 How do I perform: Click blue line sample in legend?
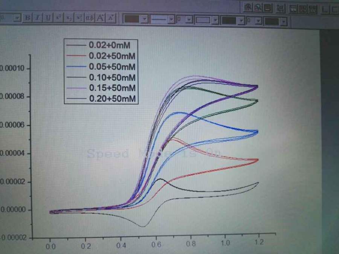pos(76,67)
